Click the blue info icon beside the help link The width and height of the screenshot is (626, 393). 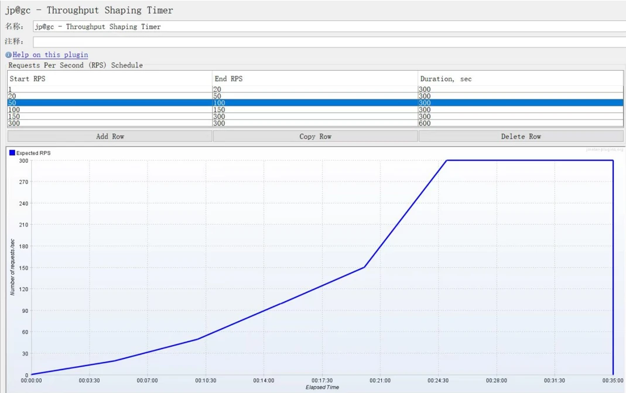point(9,55)
